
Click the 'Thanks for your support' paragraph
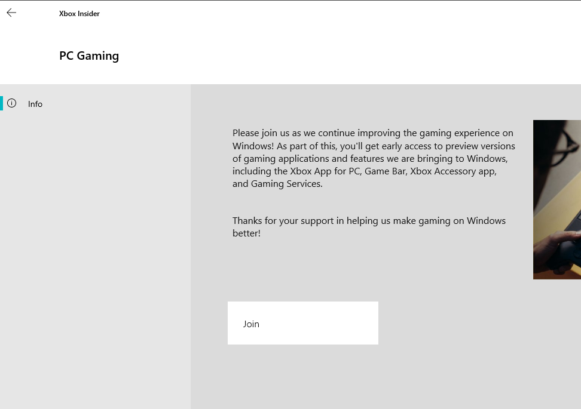pyautogui.click(x=369, y=227)
